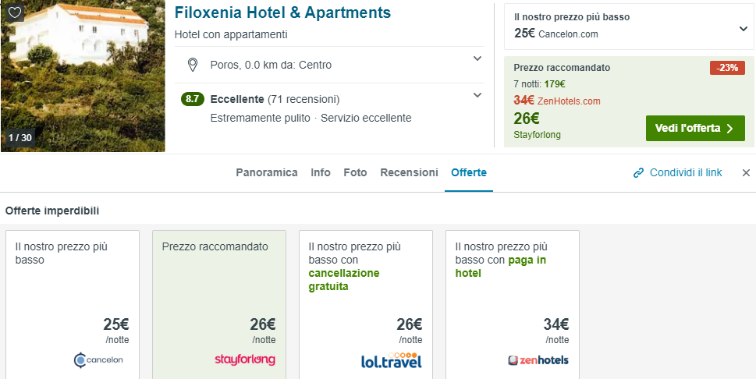Click the location pin icon
The height and width of the screenshot is (379, 756).
pyautogui.click(x=192, y=65)
